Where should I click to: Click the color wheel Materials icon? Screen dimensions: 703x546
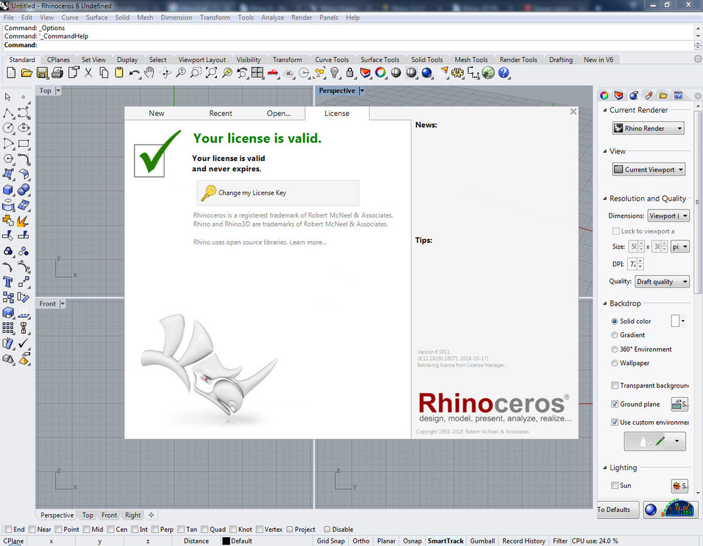click(381, 72)
